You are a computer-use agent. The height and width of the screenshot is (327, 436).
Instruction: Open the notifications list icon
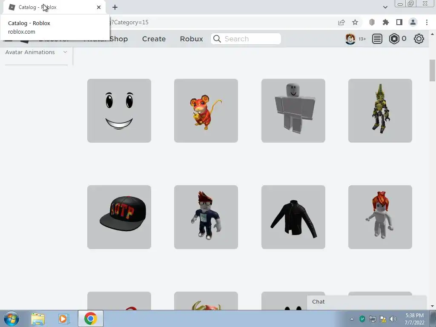click(377, 39)
